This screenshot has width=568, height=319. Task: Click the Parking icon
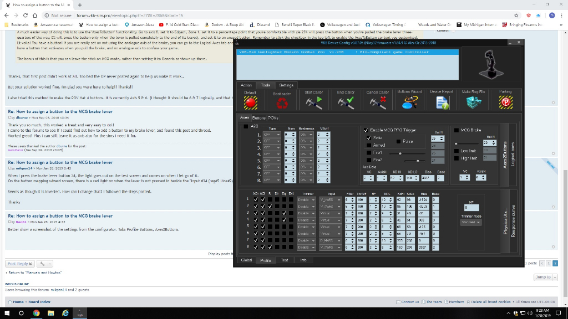505,102
